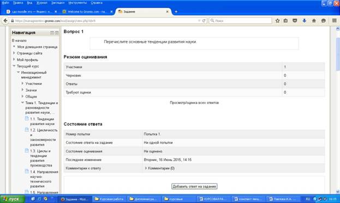Click the Требуют оценки row label

[78, 93]
